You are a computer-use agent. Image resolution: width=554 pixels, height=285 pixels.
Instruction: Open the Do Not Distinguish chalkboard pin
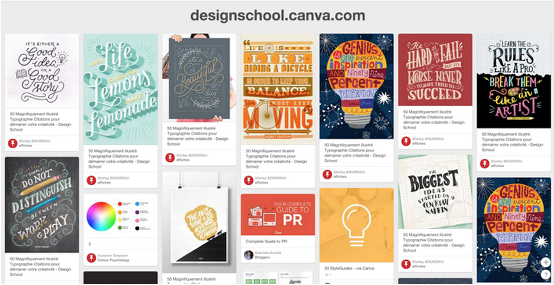click(42, 205)
